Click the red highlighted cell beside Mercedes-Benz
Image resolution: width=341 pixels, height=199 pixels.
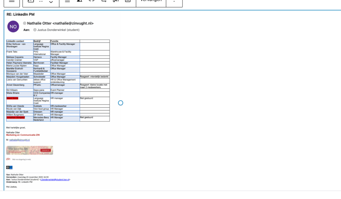(20, 118)
